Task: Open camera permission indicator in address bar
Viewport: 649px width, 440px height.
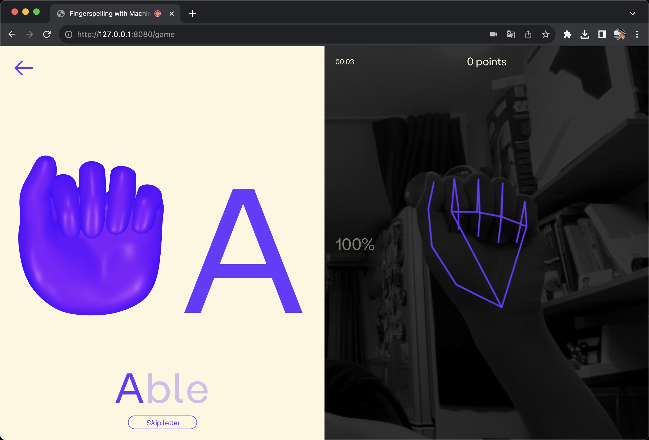Action: tap(493, 34)
